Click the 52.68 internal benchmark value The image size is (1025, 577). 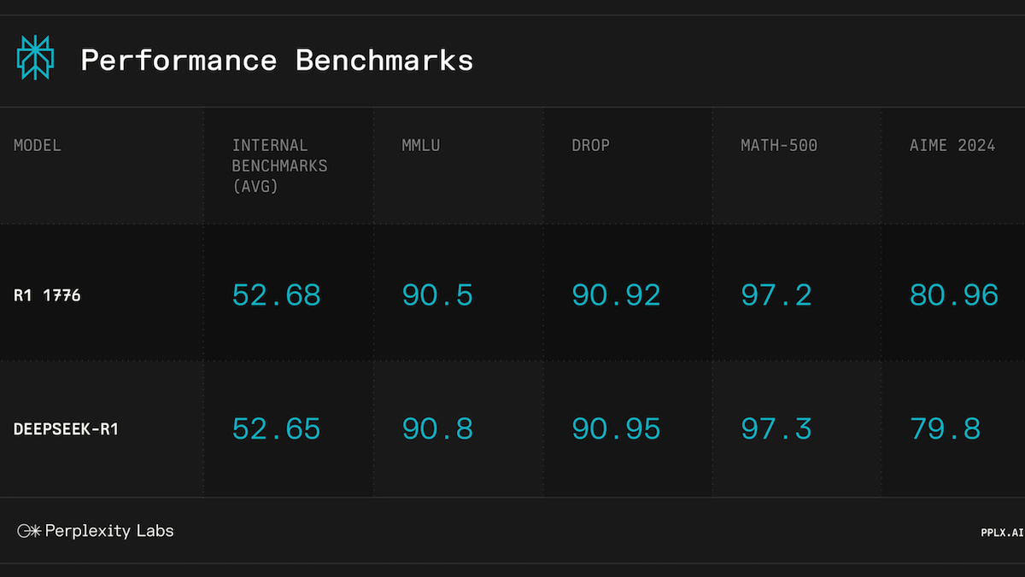pyautogui.click(x=277, y=295)
